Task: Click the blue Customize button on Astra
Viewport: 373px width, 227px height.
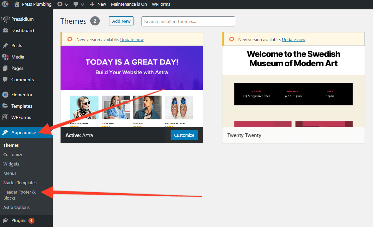Action: click(184, 135)
